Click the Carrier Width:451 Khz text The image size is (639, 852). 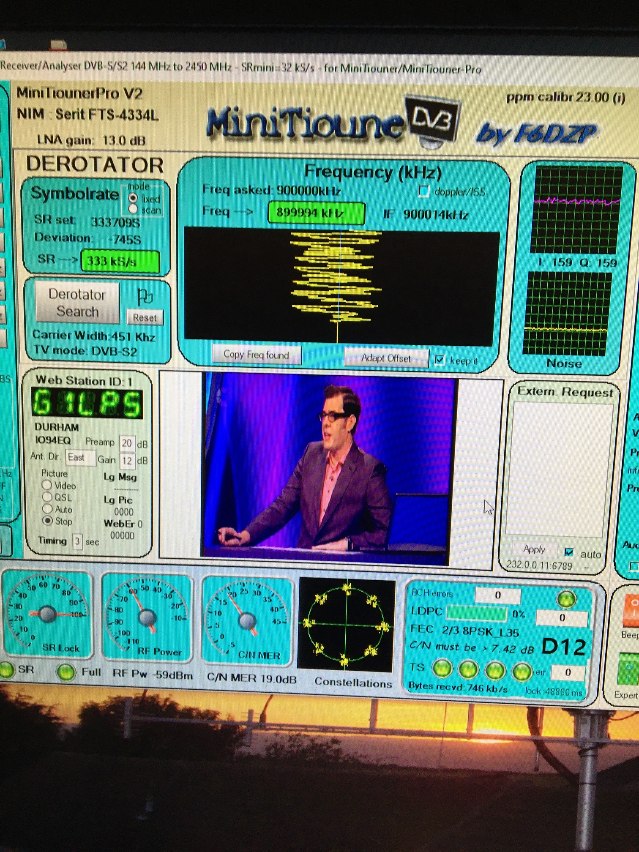click(x=94, y=336)
